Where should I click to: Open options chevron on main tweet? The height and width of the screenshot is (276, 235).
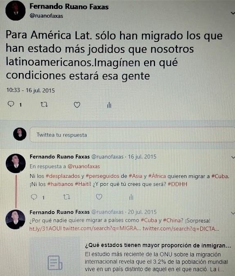point(233,13)
